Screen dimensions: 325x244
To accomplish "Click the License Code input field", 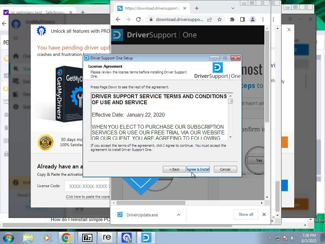I will (x=87, y=186).
